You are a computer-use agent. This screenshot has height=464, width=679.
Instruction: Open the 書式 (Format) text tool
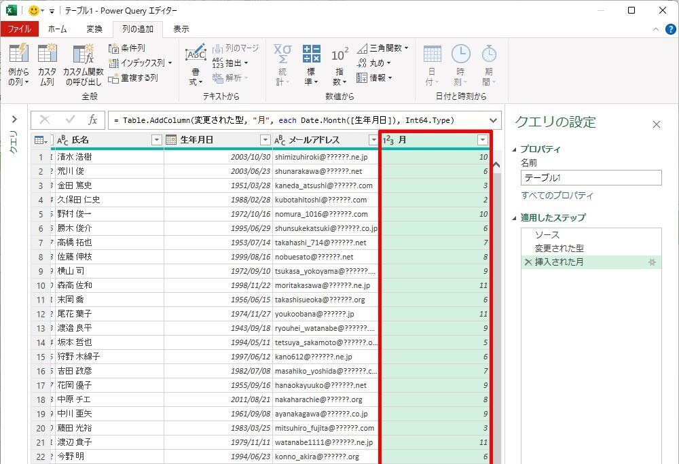(196, 54)
